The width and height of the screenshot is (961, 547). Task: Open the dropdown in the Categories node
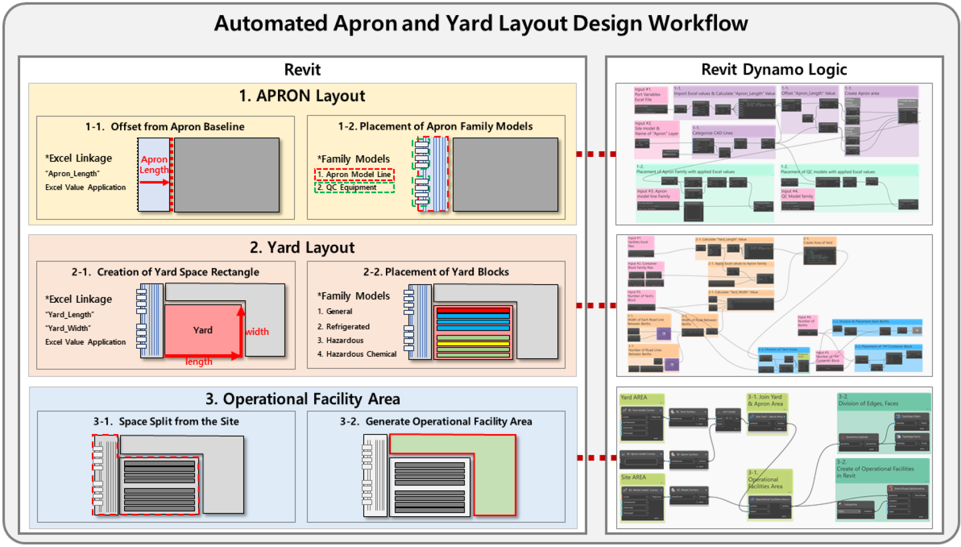point(848,511)
